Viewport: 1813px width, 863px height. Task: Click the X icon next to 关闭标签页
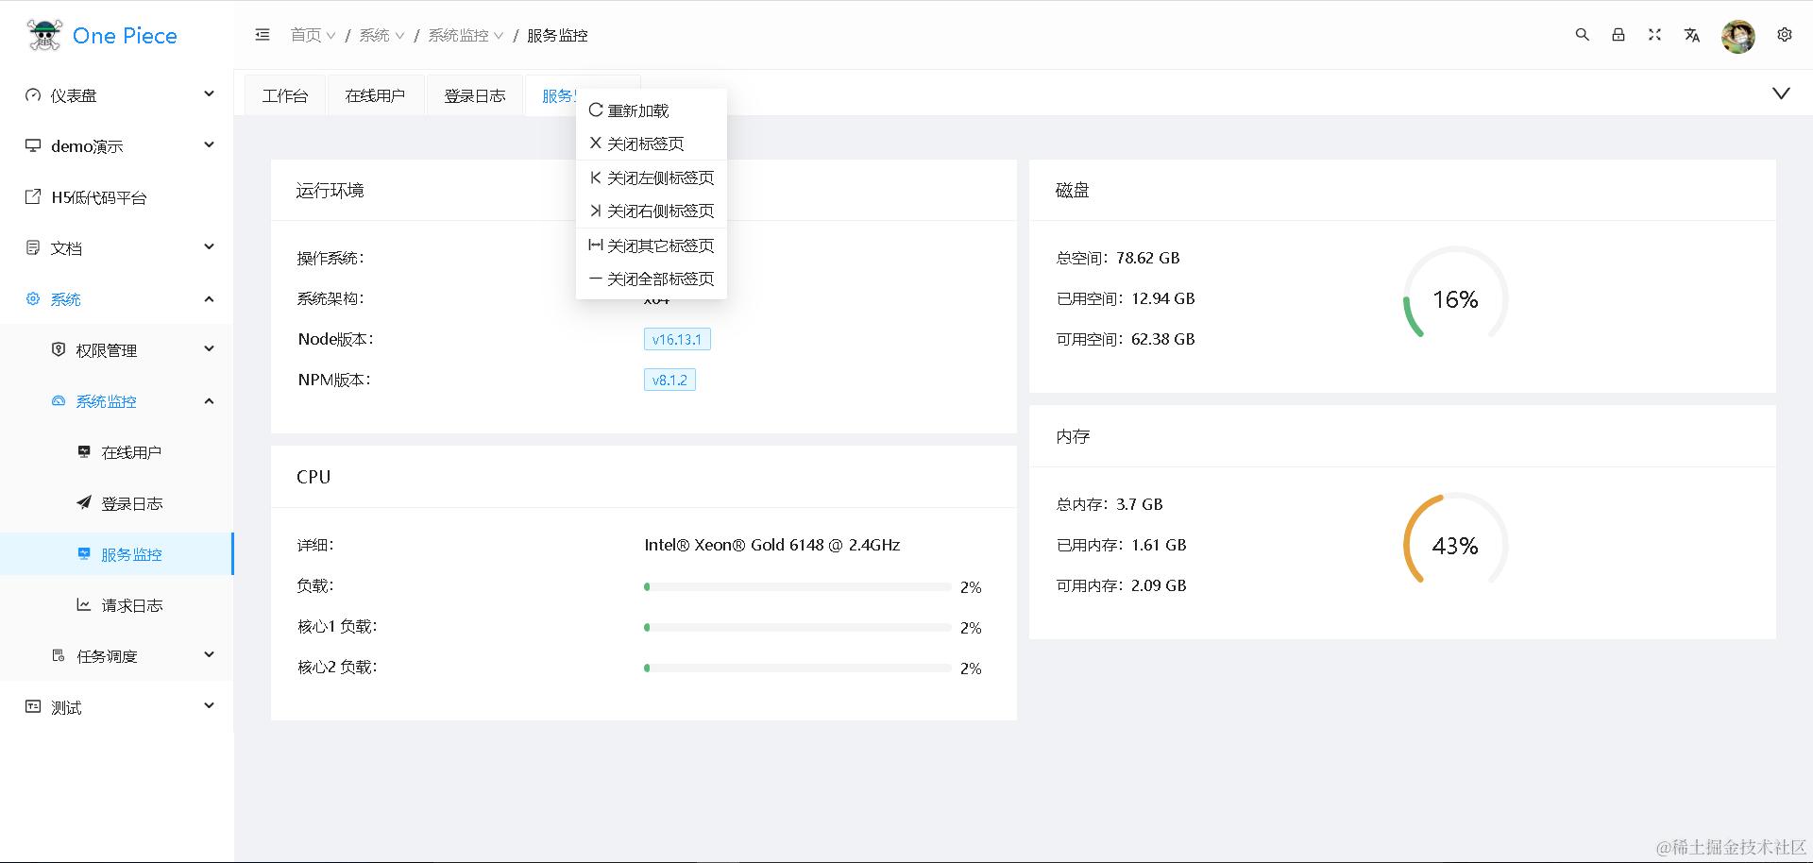click(596, 143)
